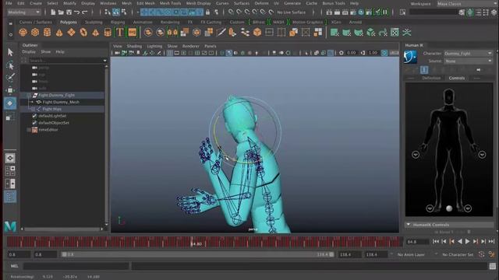Click the orange cube Bevel shelf icon
This screenshot has width=499, height=280.
pos(257,32)
